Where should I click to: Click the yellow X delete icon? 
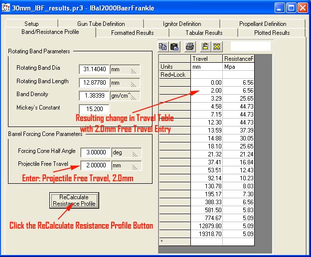(x=216, y=47)
